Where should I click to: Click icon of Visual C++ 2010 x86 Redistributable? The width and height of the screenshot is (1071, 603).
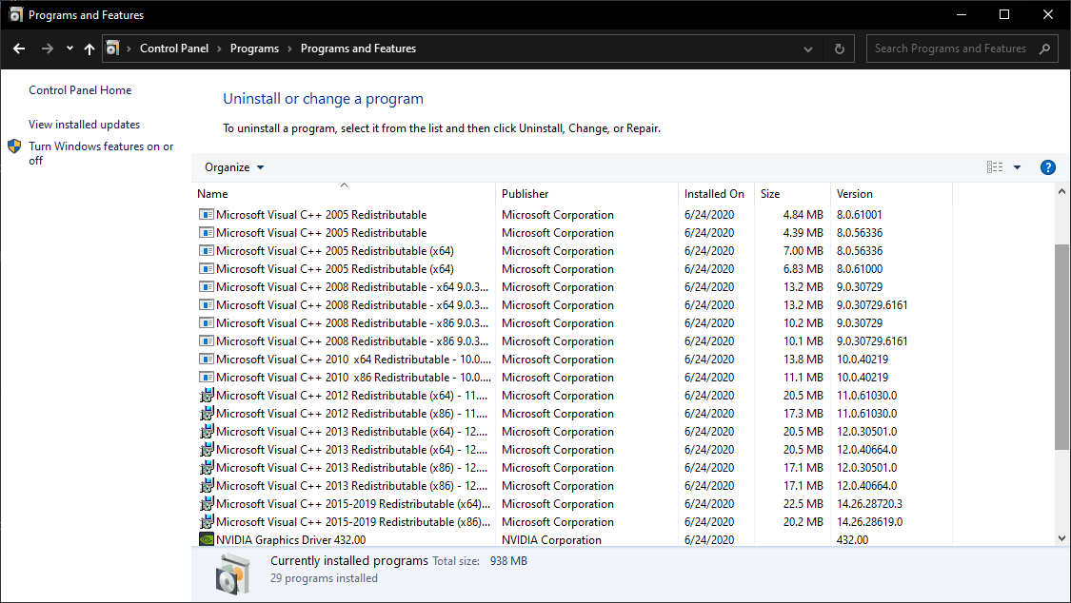pos(206,378)
